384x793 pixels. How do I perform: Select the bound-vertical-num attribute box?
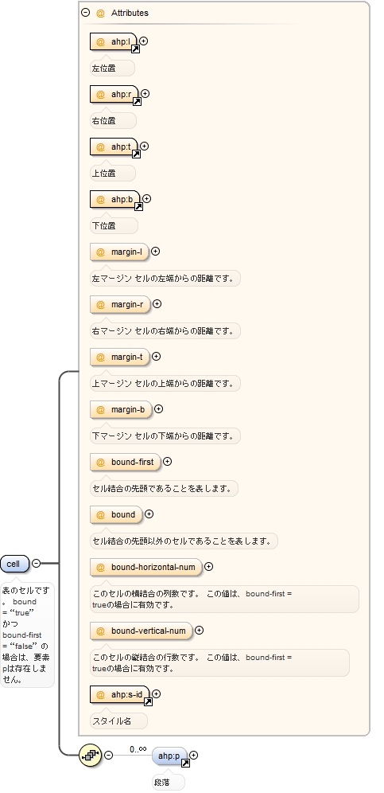coord(142,631)
